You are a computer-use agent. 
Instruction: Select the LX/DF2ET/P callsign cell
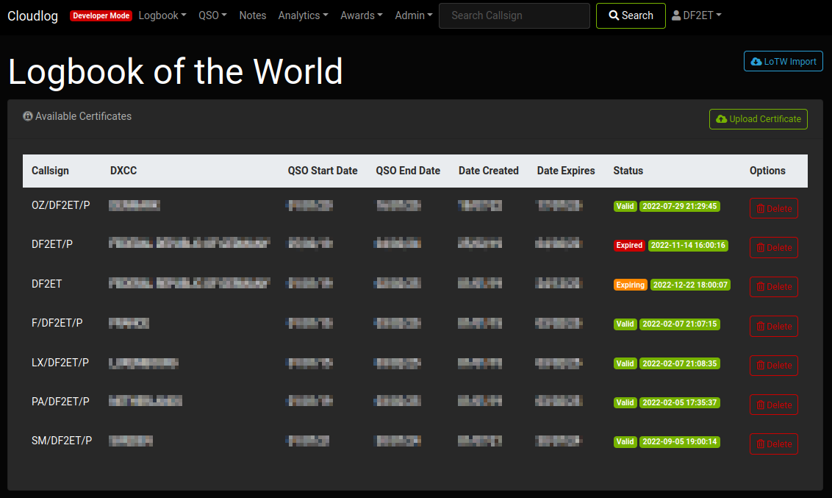click(60, 362)
